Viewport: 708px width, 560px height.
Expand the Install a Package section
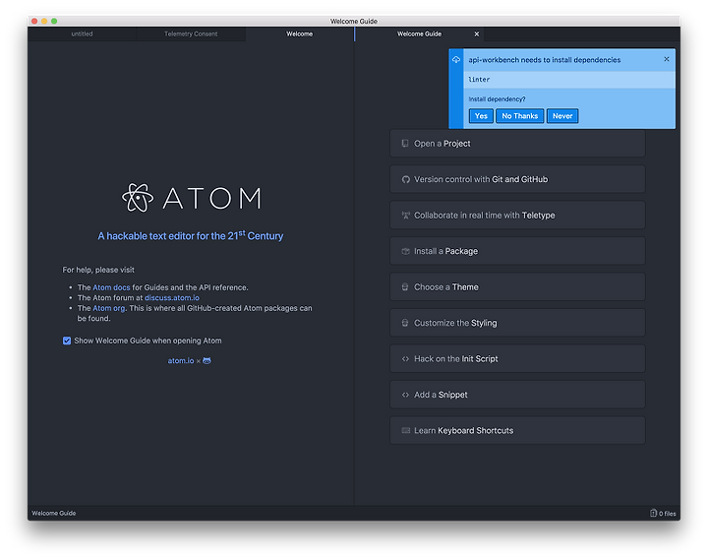(x=517, y=251)
